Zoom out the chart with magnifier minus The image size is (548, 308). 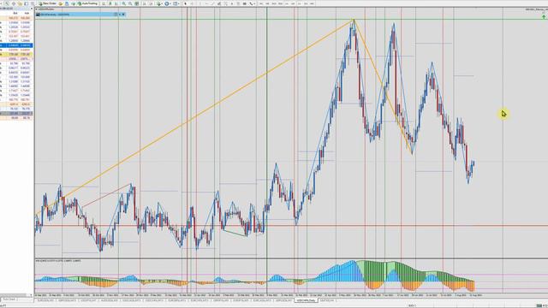(x=130, y=3)
